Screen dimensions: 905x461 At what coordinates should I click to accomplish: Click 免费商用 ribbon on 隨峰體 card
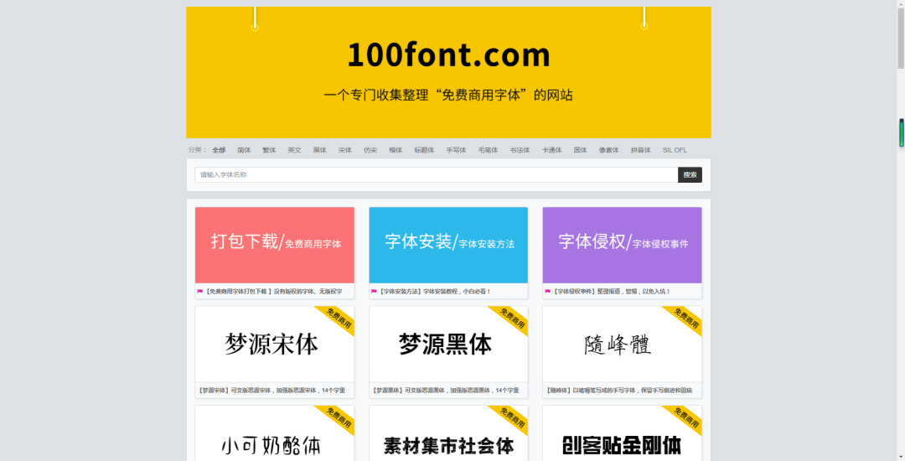click(685, 319)
